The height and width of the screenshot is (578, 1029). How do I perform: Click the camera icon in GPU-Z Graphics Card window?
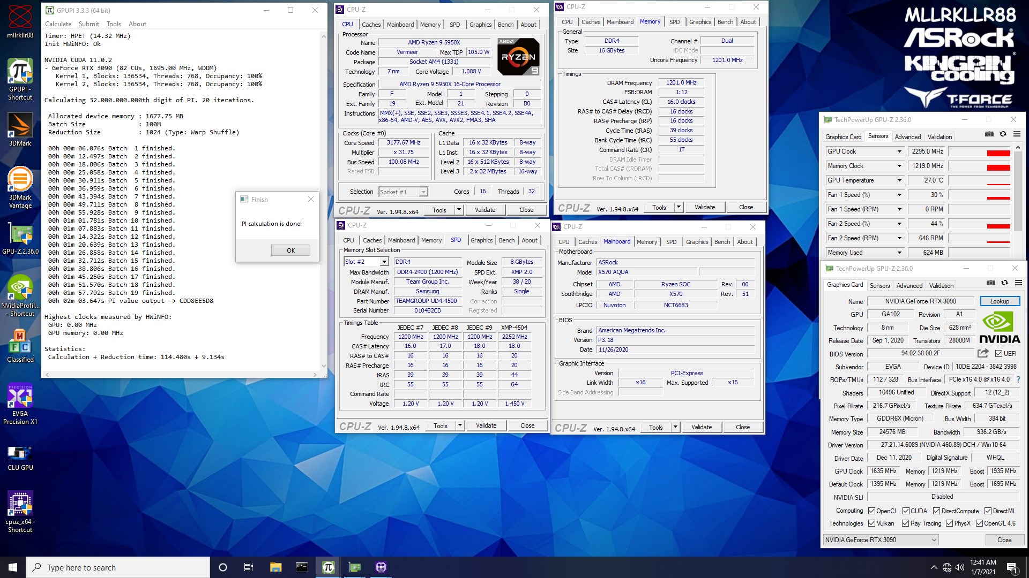click(991, 283)
